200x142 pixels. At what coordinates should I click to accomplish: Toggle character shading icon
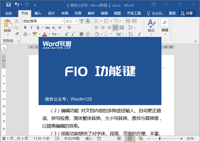(x=81, y=34)
